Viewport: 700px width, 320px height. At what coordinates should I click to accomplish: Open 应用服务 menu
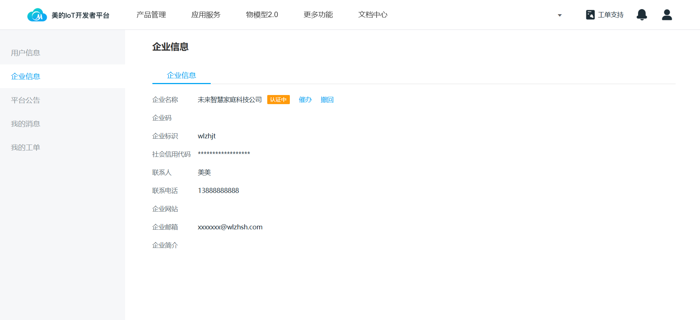point(206,15)
